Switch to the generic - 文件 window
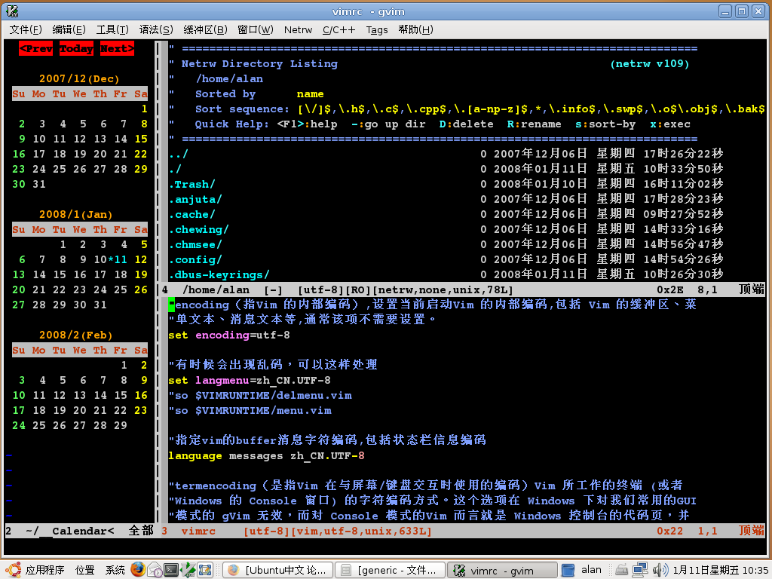This screenshot has width=772, height=579. (390, 570)
